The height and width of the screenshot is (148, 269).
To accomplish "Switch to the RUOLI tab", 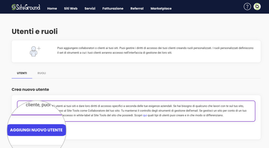I will coord(42,73).
